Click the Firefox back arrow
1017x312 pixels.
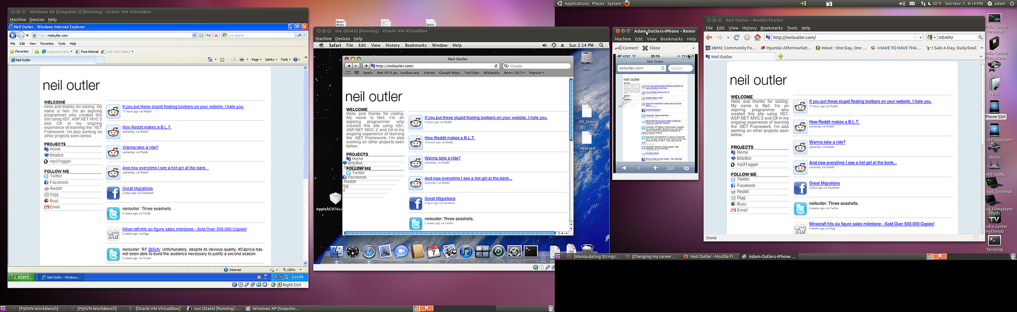tap(709, 38)
